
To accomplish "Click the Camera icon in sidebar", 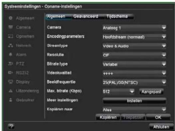I will click(x=11, y=27).
